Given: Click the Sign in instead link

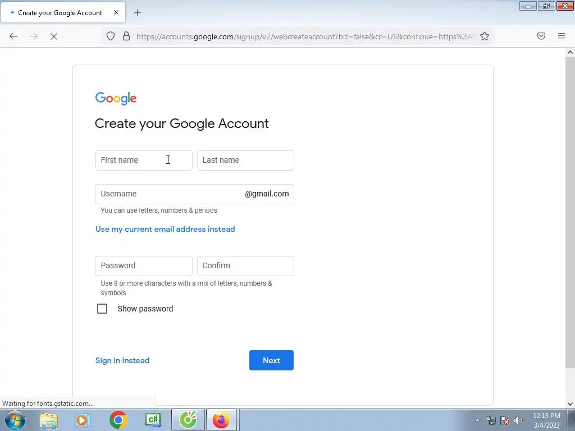Looking at the screenshot, I should click(122, 360).
